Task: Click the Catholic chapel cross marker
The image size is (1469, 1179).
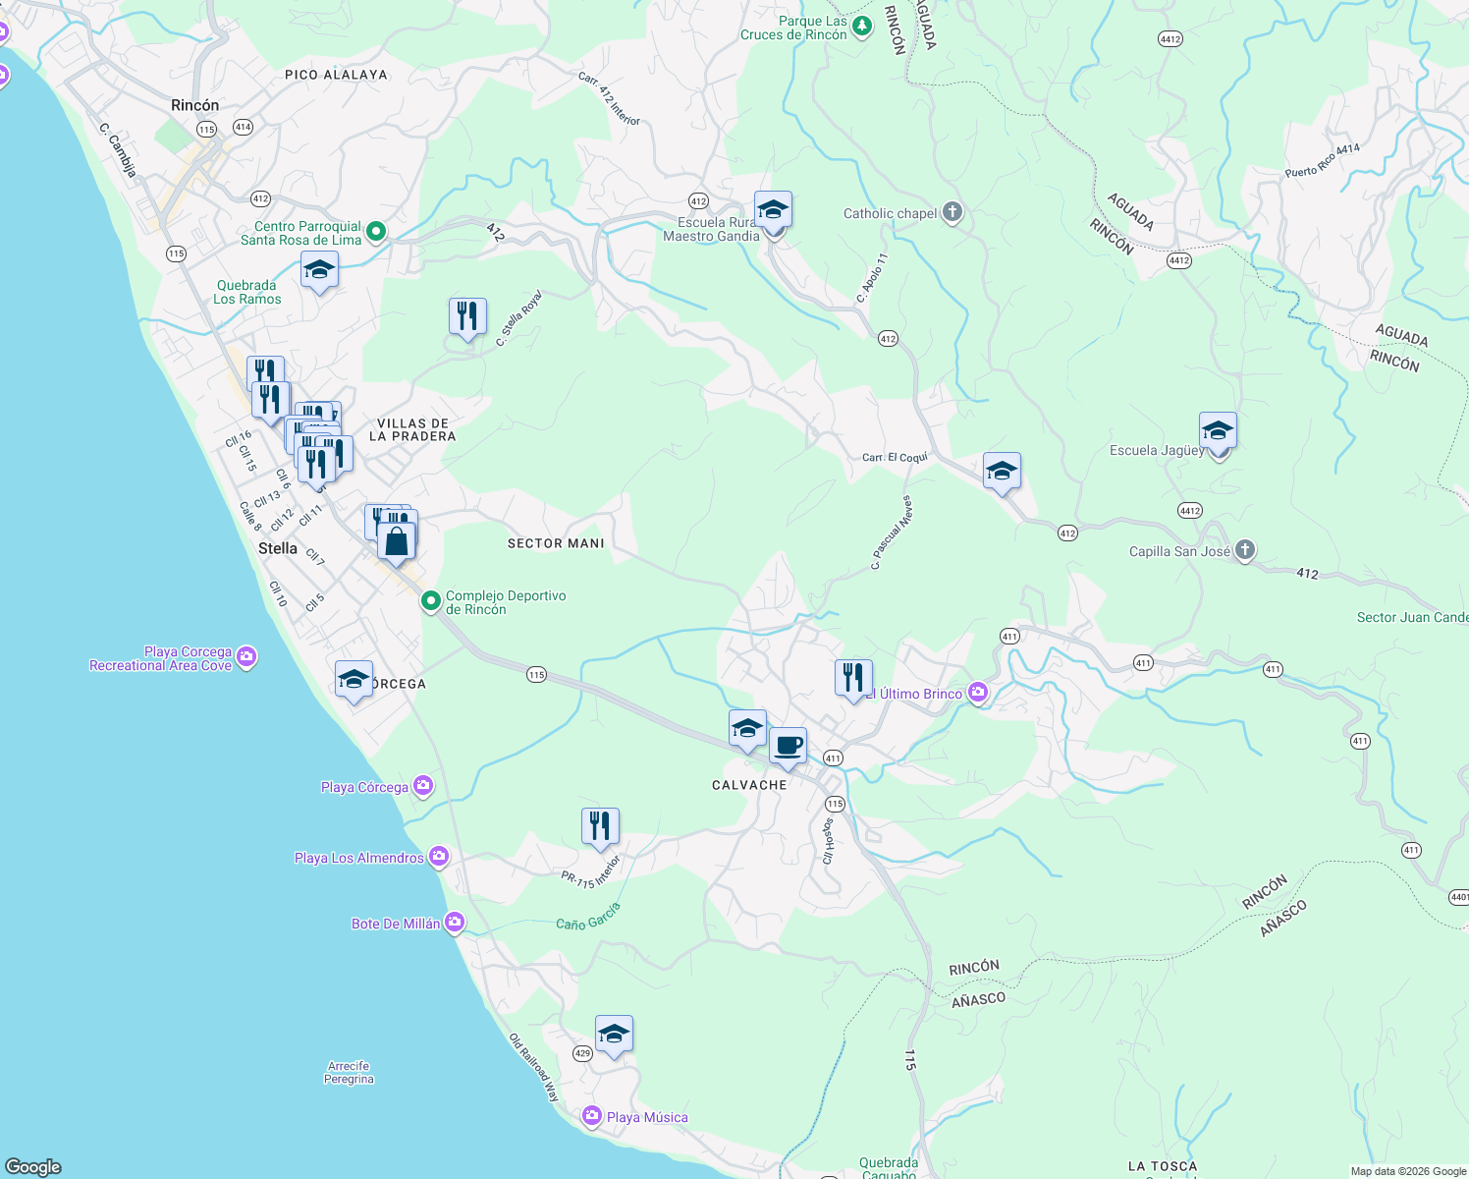Action: 951,212
